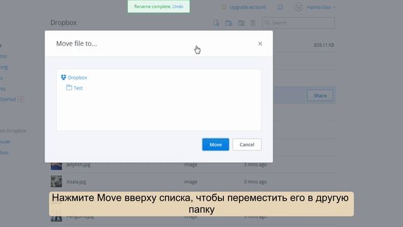
Task: Focus the Search input field
Action: coord(298,23)
